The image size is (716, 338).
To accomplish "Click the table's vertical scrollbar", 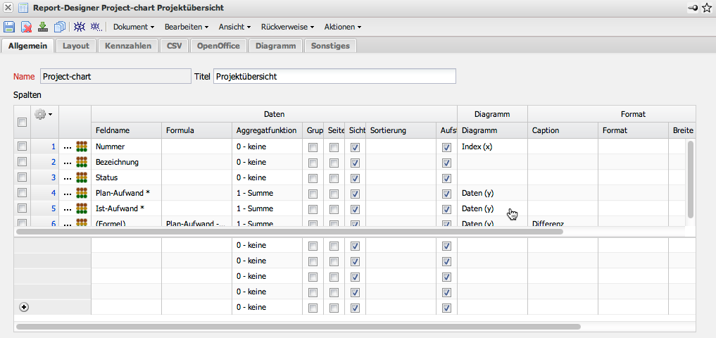I will (691, 179).
